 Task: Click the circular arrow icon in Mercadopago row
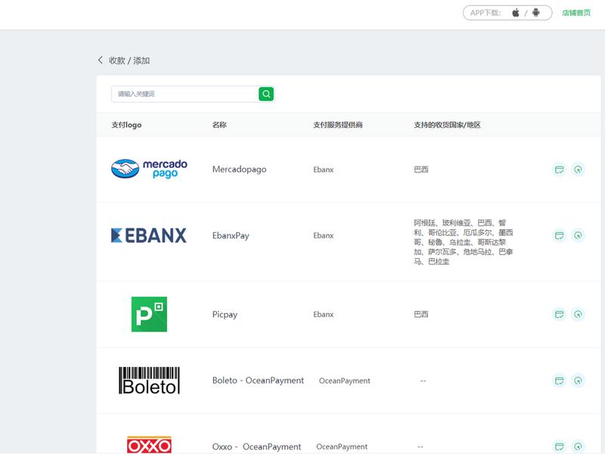click(578, 169)
